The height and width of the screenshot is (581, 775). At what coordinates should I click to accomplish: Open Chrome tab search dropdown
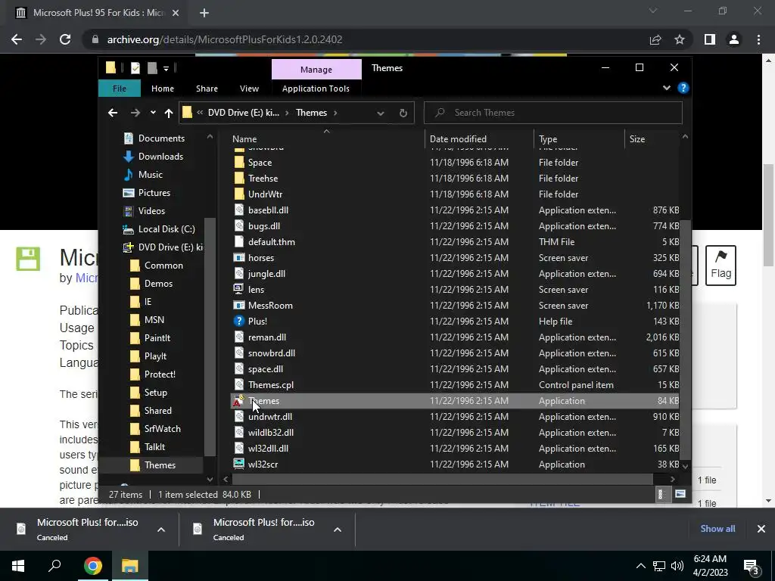pos(653,11)
